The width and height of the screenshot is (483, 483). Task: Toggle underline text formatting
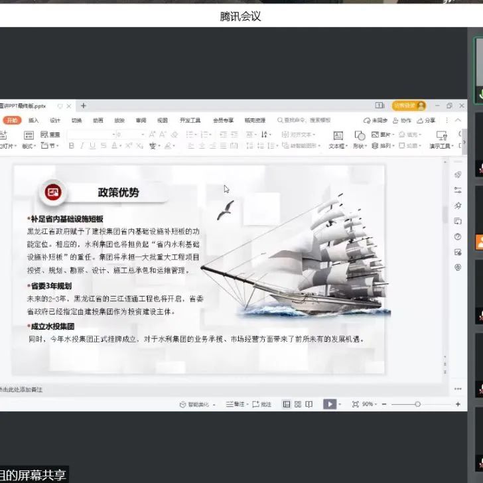(x=93, y=146)
